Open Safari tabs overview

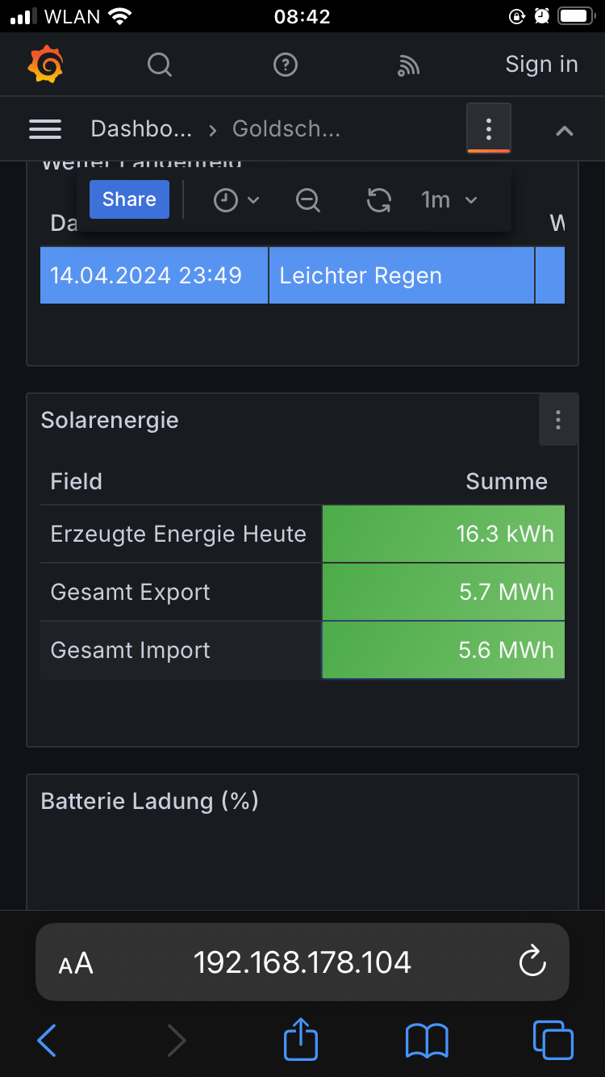point(553,1040)
